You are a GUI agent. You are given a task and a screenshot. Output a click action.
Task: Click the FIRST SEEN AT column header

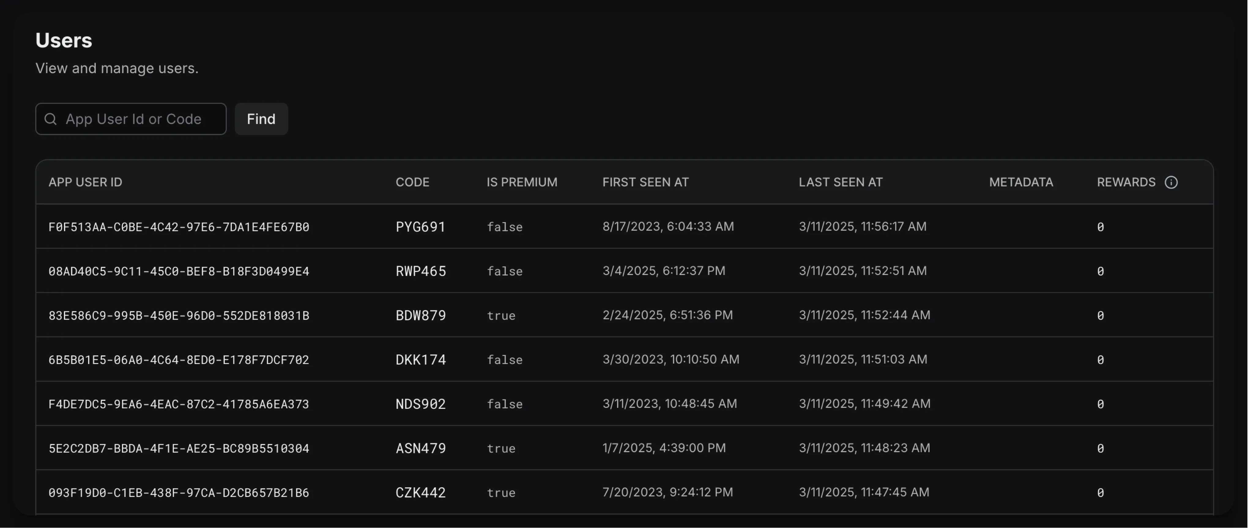click(x=645, y=182)
